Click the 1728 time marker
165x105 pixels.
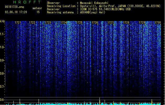pos(126,23)
